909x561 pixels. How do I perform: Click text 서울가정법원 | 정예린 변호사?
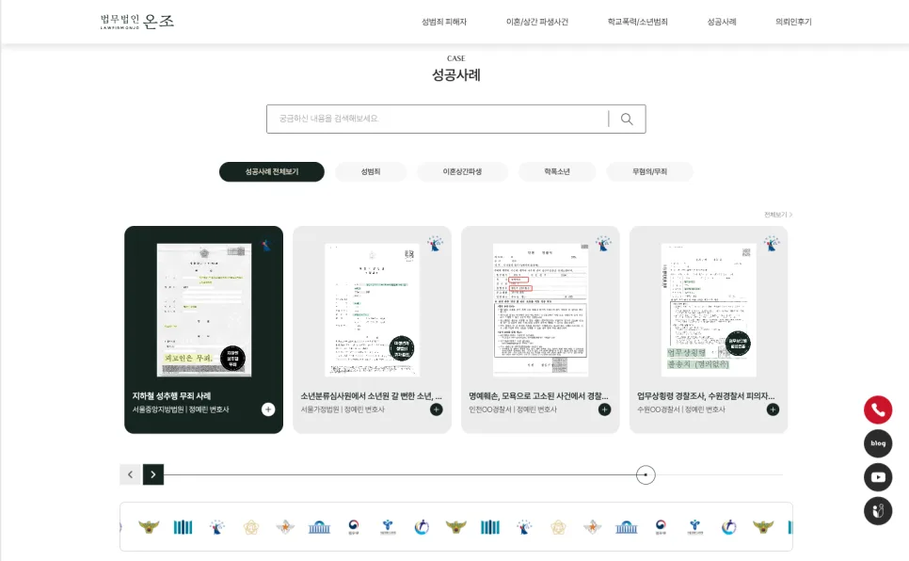click(343, 409)
